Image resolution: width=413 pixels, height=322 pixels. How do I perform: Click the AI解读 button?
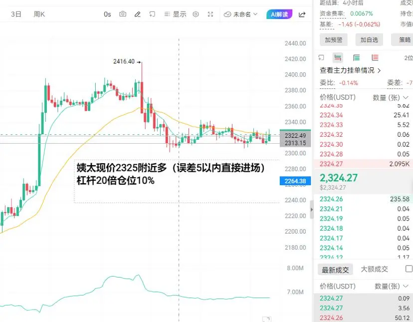tap(279, 14)
